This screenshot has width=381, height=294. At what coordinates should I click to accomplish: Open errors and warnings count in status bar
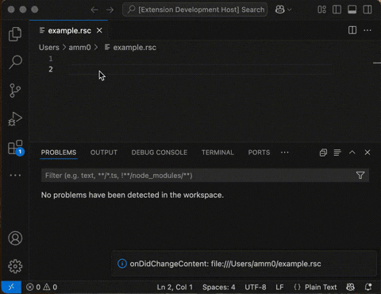pyautogui.click(x=41, y=287)
